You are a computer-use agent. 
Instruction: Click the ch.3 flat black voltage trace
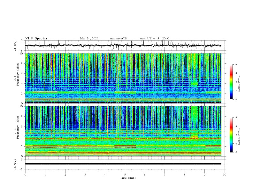tap(123, 164)
